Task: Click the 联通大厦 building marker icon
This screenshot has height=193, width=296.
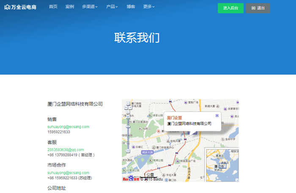Action: coord(218,106)
